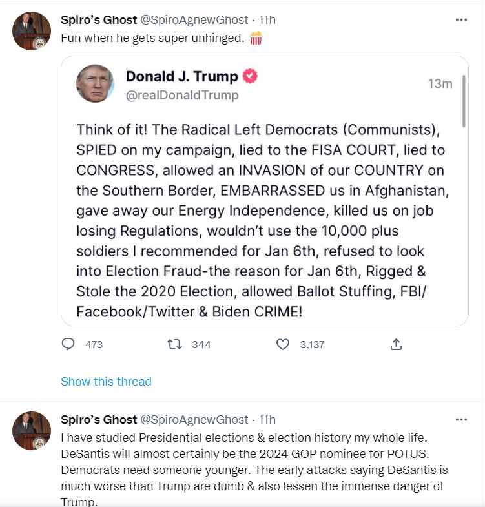The height and width of the screenshot is (507, 485).
Task: Open the DeSantis tweet text body
Action: (x=255, y=461)
